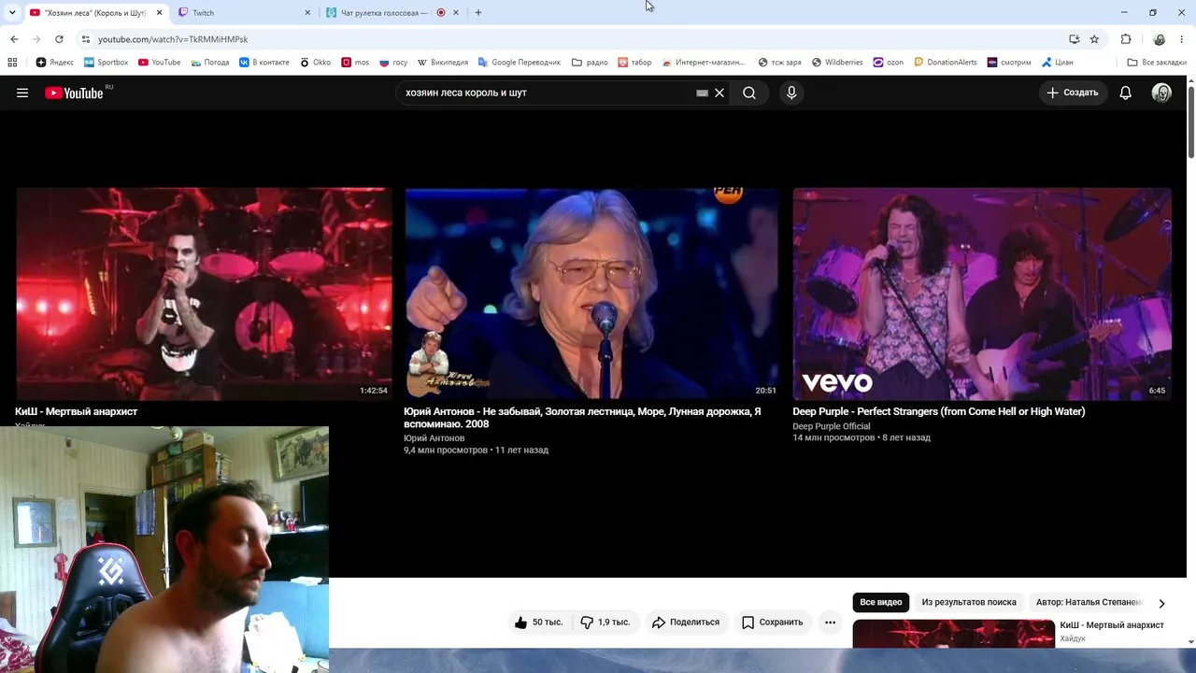1196x673 pixels.
Task: Open the DonationAlerts bookmark
Action: click(946, 63)
